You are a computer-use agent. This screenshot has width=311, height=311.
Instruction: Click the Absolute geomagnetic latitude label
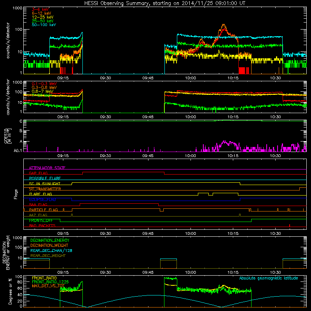click(269, 278)
